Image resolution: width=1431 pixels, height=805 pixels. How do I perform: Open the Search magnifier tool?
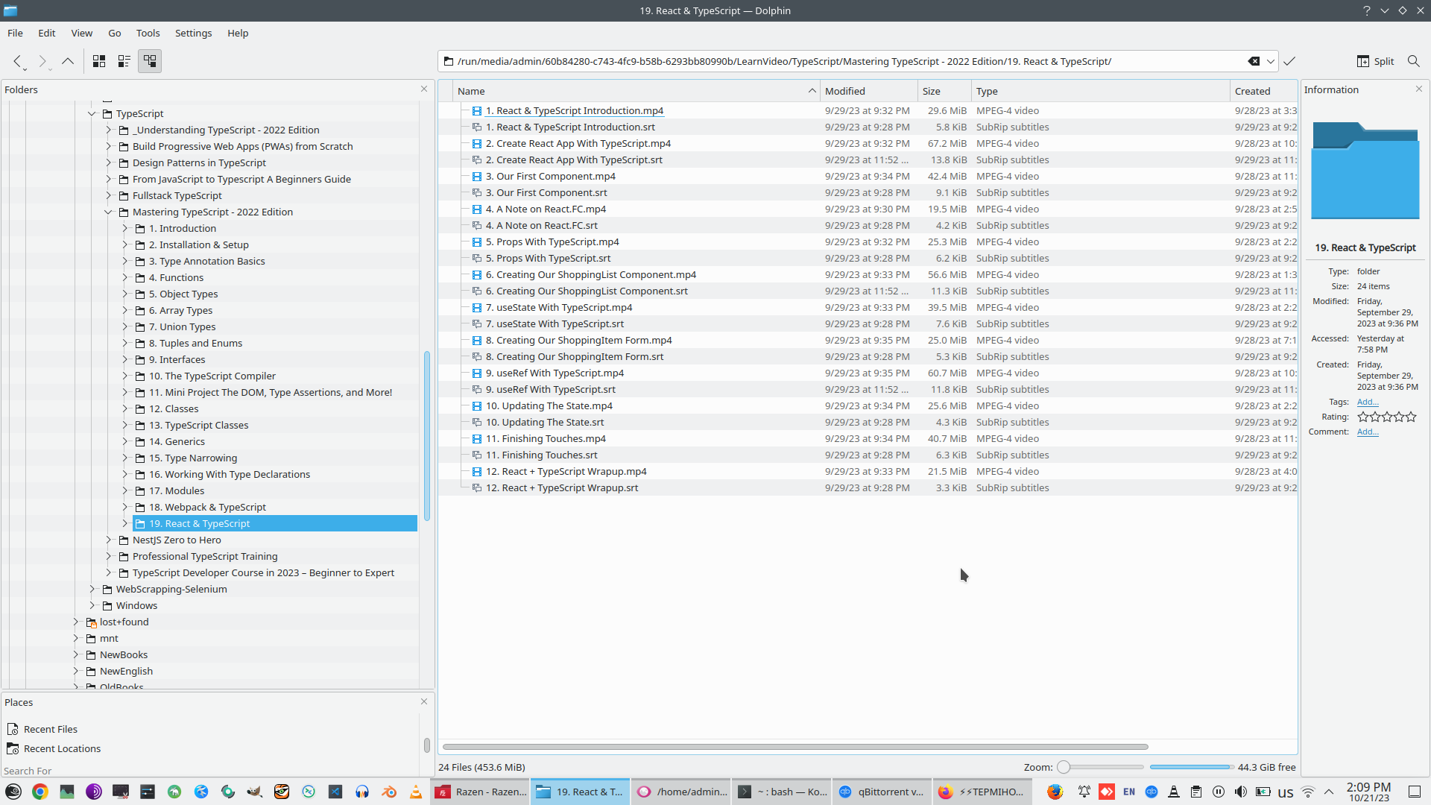(x=1413, y=61)
